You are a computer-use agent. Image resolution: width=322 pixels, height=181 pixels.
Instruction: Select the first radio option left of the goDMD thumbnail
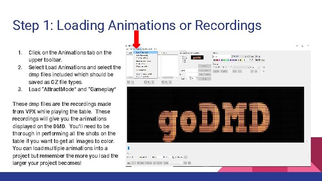tap(181, 56)
